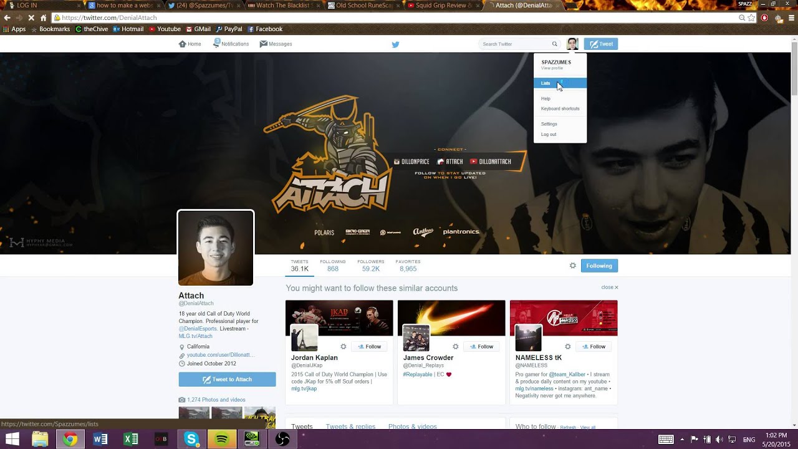
Task: View Following count 868
Action: click(x=333, y=266)
